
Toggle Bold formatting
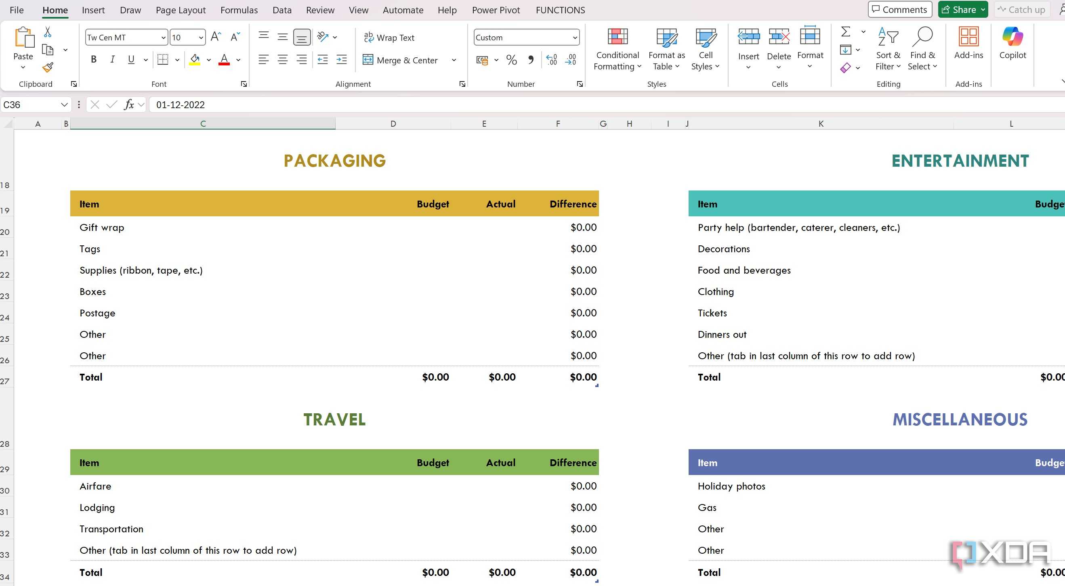point(94,59)
